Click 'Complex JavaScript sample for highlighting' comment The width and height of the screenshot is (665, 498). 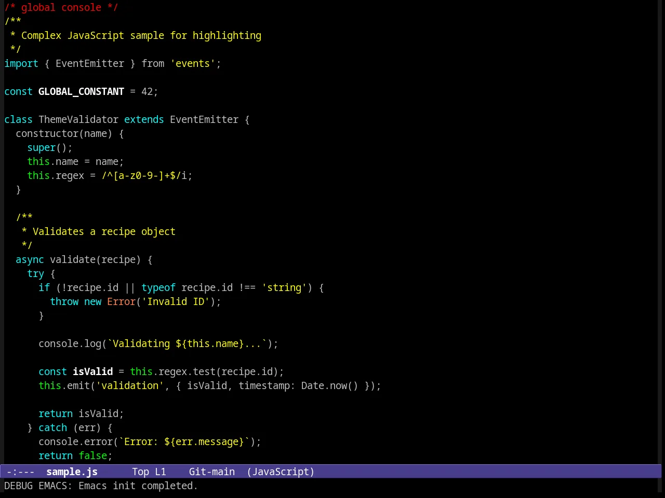point(141,35)
